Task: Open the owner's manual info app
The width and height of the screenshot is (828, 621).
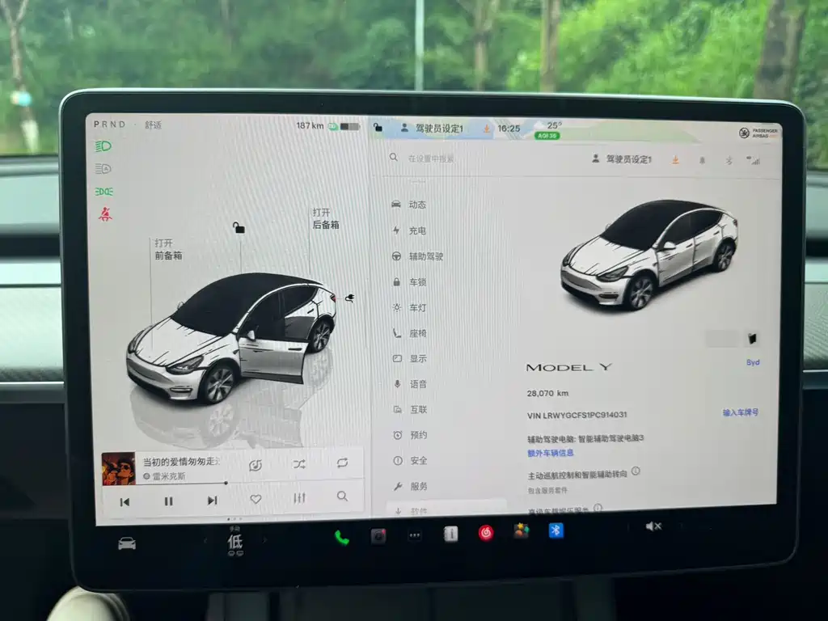Action: [450, 534]
